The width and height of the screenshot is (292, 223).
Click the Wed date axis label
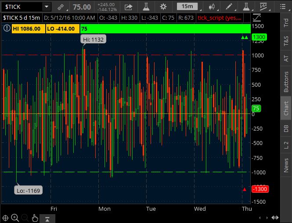pyautogui.click(x=200, y=209)
